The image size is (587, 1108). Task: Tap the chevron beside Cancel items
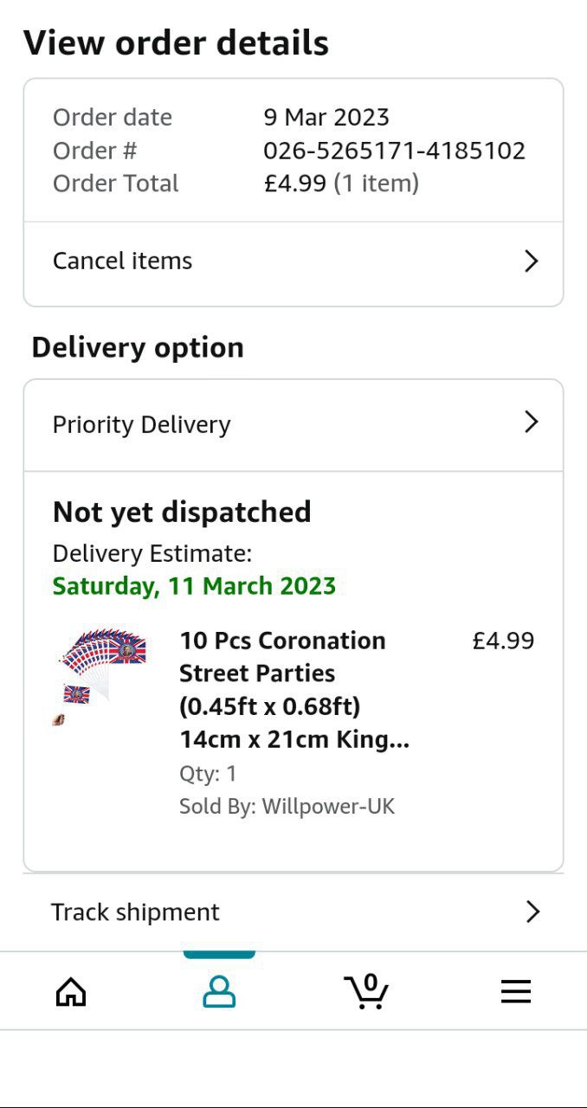[532, 261]
